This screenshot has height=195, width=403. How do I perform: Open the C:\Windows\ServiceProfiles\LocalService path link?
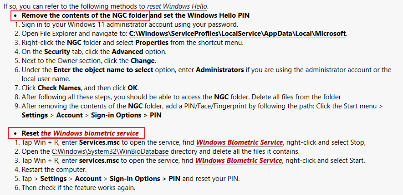click(237, 34)
